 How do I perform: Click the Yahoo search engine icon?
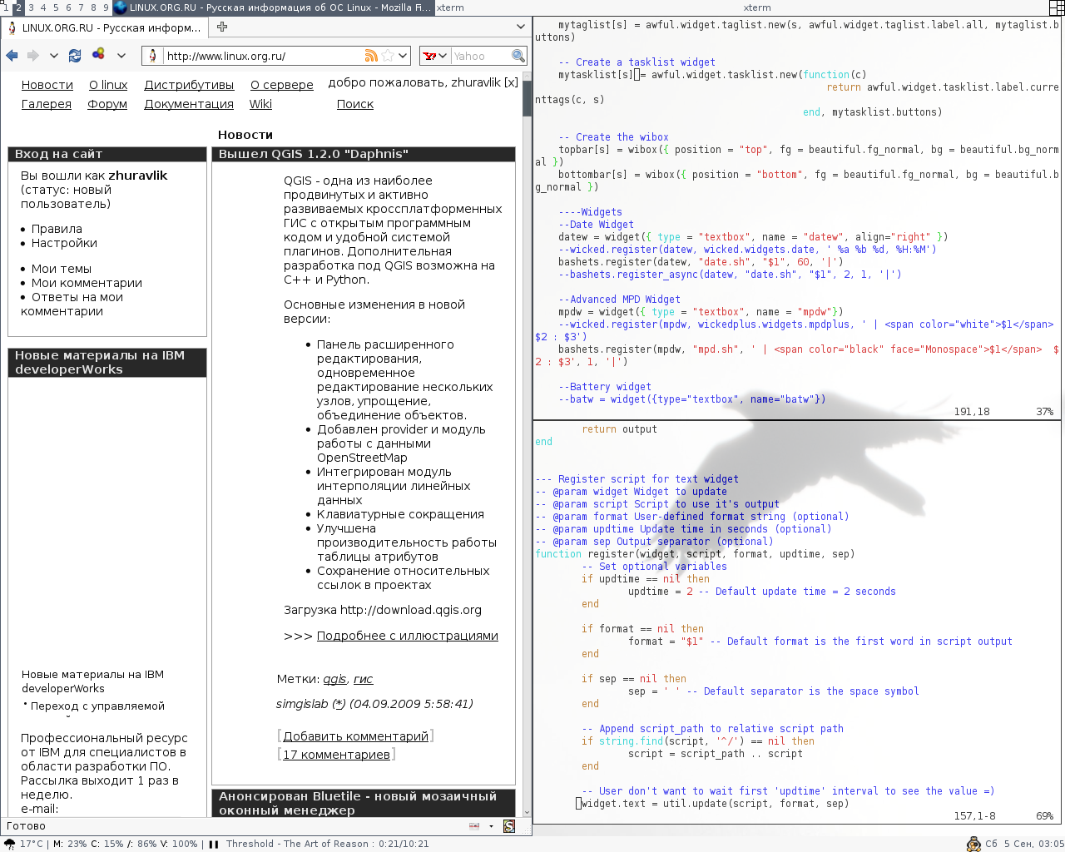click(x=429, y=56)
